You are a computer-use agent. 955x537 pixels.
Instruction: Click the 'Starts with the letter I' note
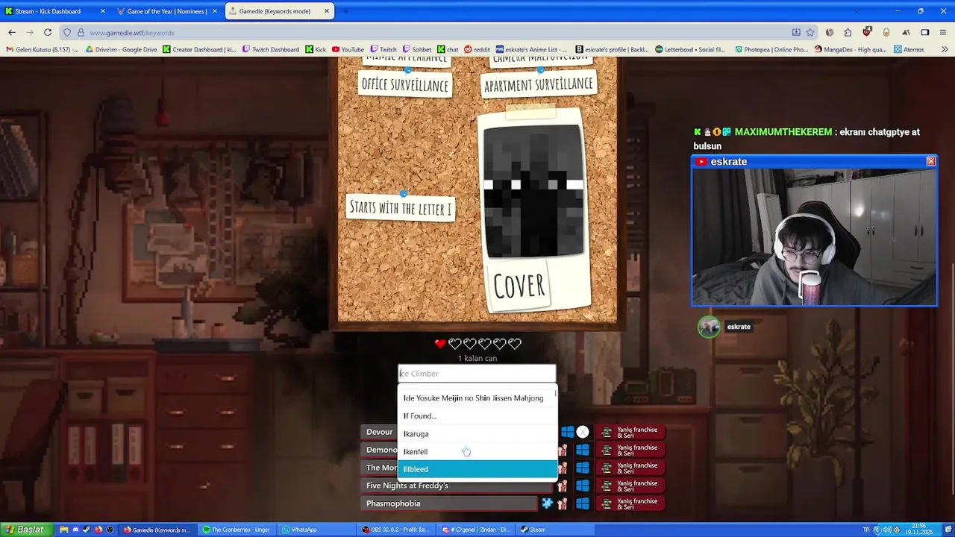pyautogui.click(x=401, y=207)
